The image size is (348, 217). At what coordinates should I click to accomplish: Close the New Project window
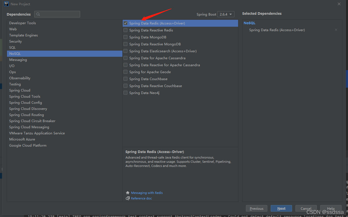(x=339, y=4)
